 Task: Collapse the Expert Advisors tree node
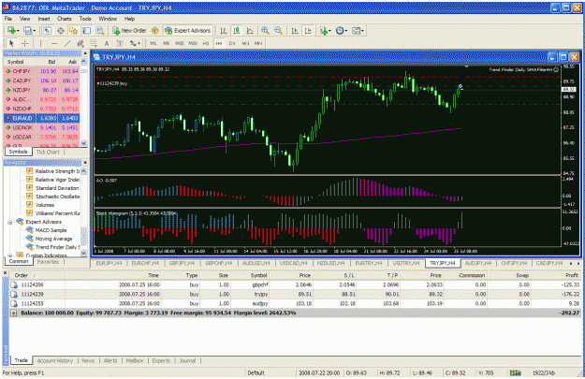point(9,222)
